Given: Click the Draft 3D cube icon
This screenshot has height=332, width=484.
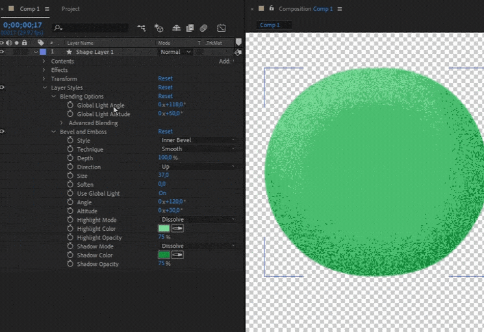Looking at the screenshot, I should 159,28.
